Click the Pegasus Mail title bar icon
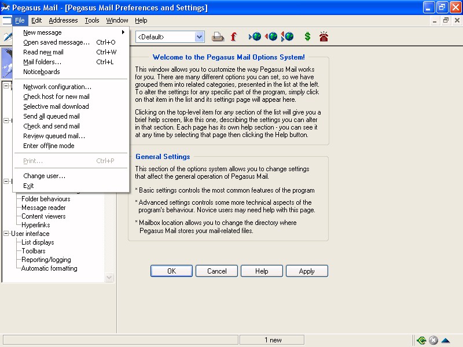Screen dimensions: 463x347 [6, 8]
